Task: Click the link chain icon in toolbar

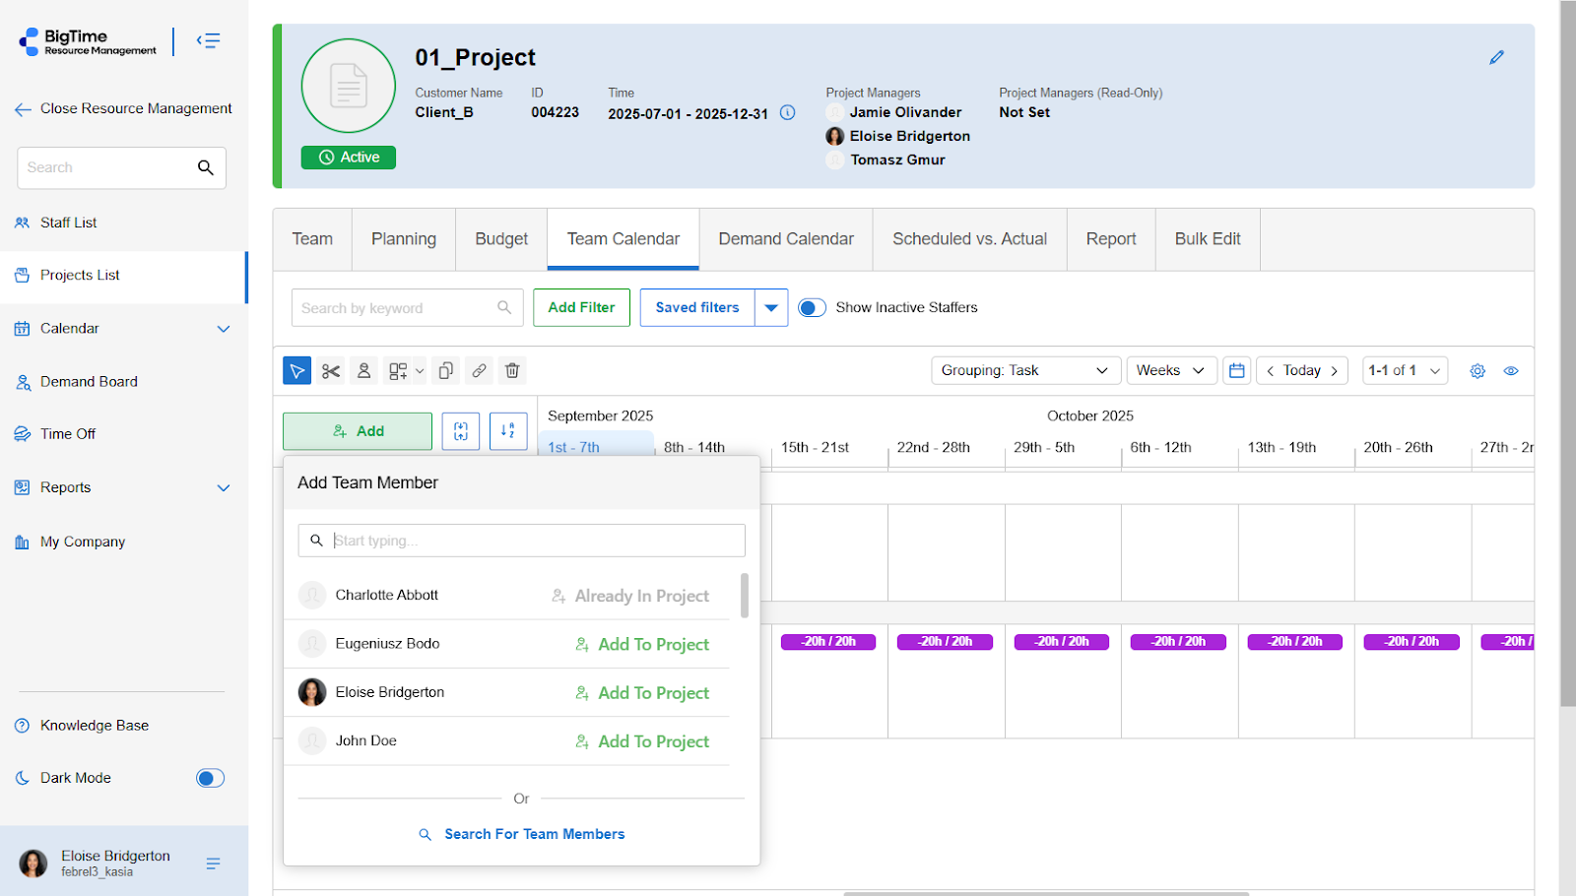Action: [479, 371]
